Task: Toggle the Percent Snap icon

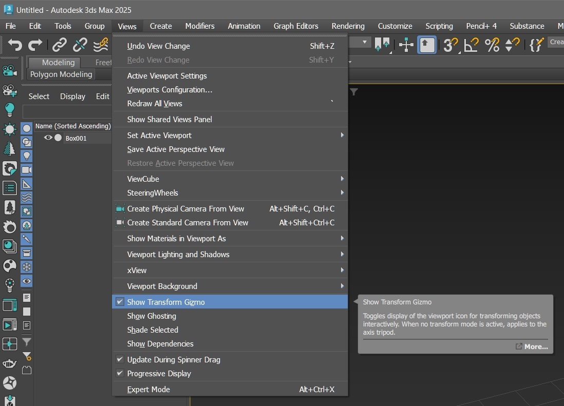Action: tap(492, 45)
